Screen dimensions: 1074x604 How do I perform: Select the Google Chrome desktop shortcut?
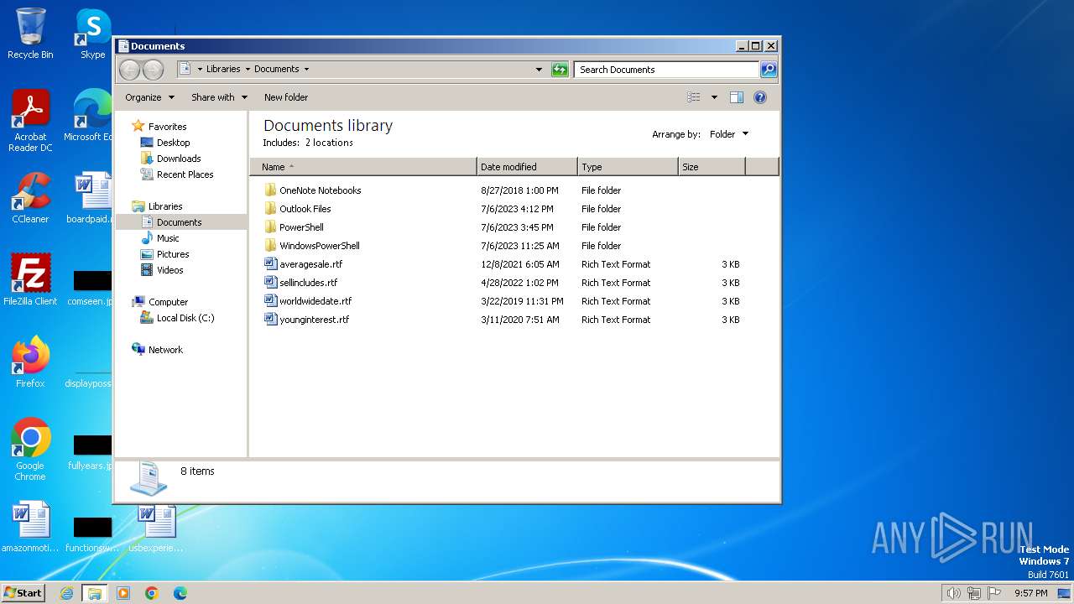click(30, 450)
